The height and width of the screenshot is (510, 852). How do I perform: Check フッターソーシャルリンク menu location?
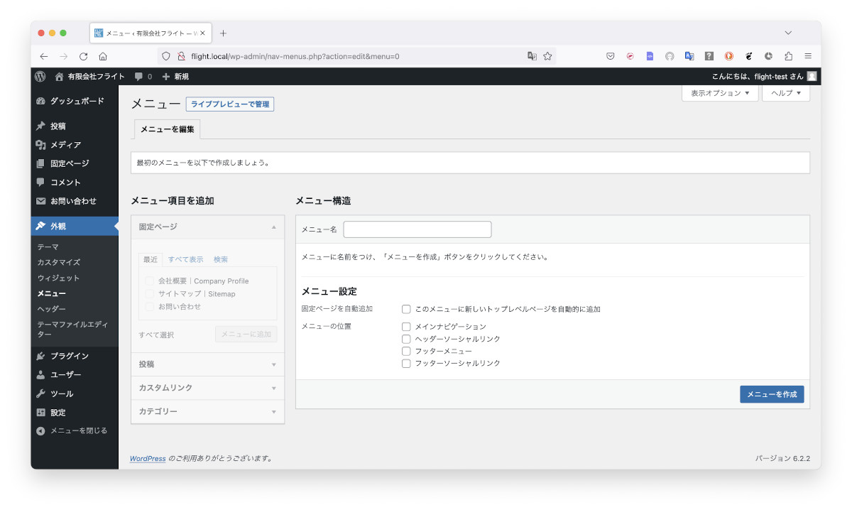406,363
